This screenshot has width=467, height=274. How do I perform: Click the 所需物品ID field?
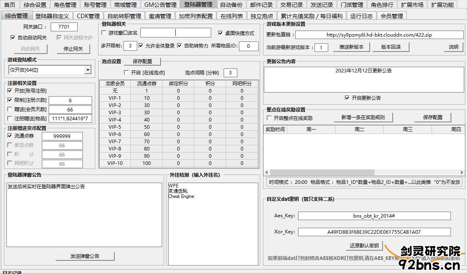pyautogui.click(x=249, y=46)
